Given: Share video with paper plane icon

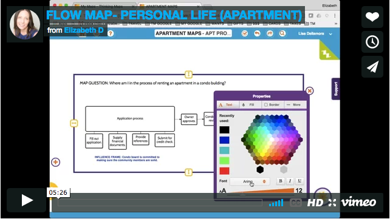Looking at the screenshot, I should 372,67.
